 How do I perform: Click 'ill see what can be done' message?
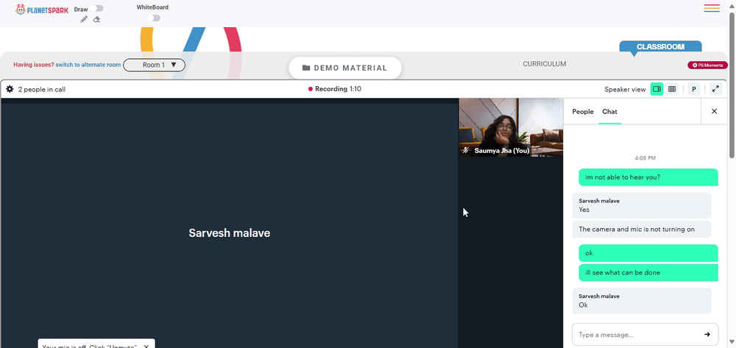click(648, 272)
